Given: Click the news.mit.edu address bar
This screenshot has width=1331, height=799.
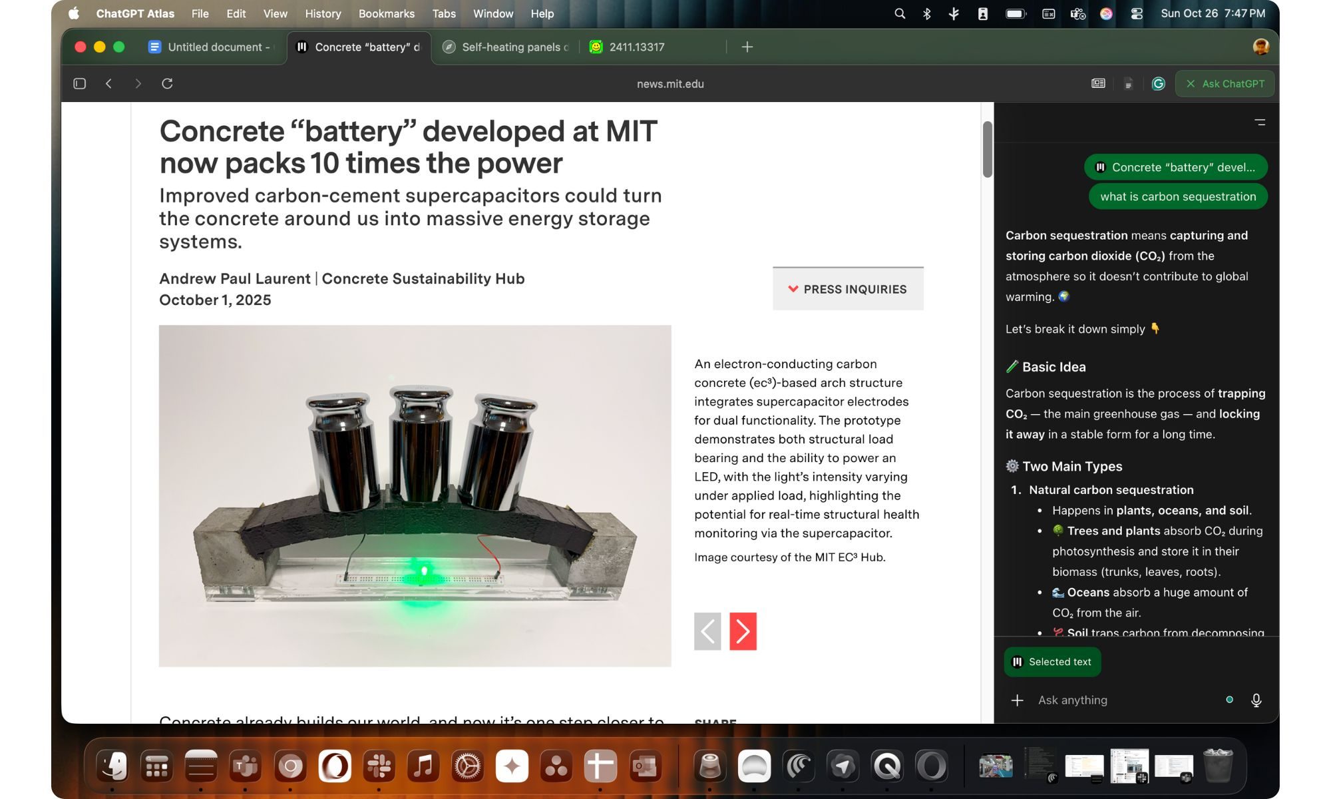Looking at the screenshot, I should [670, 84].
